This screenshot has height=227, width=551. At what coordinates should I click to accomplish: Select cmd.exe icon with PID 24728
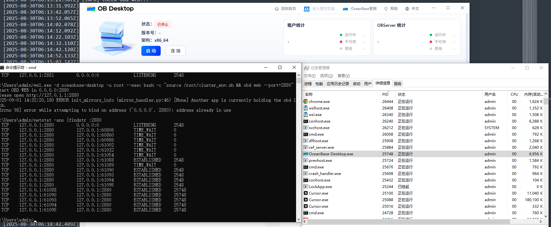click(306, 213)
